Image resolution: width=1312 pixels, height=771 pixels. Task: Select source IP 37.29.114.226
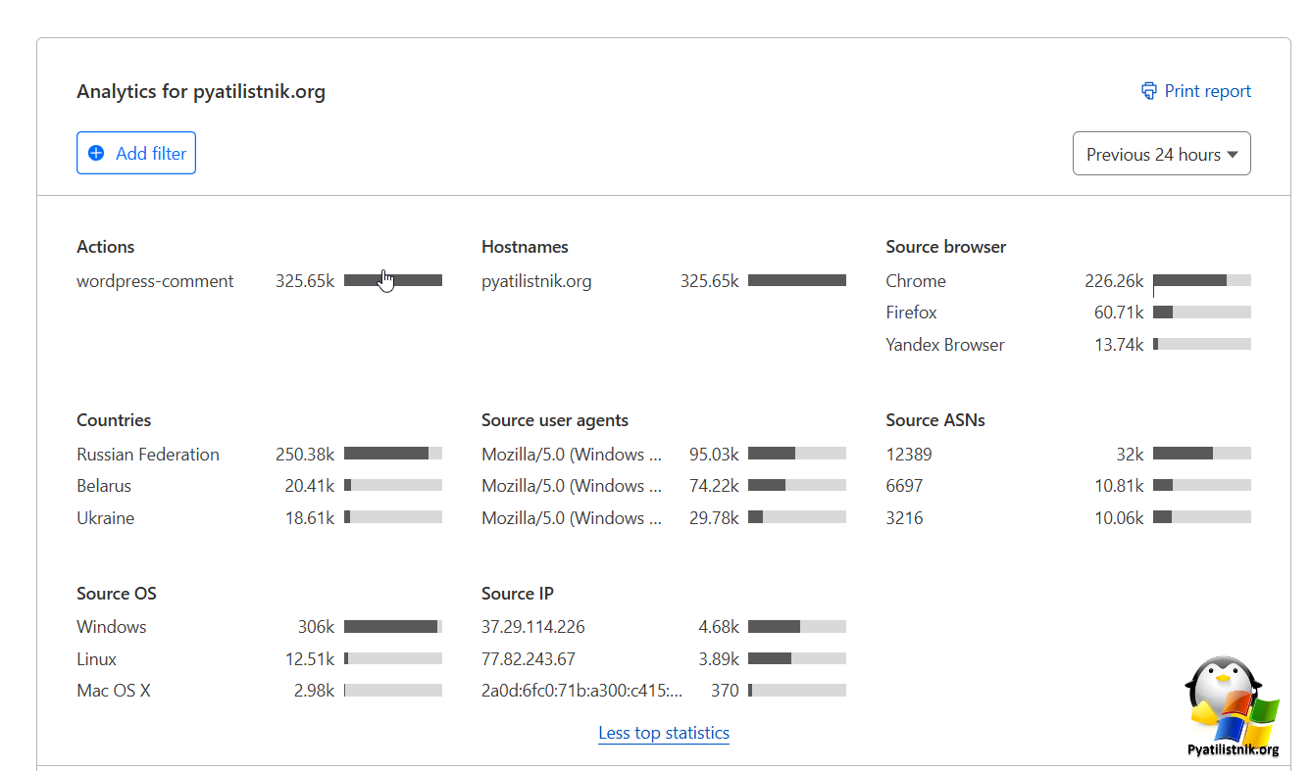click(533, 627)
